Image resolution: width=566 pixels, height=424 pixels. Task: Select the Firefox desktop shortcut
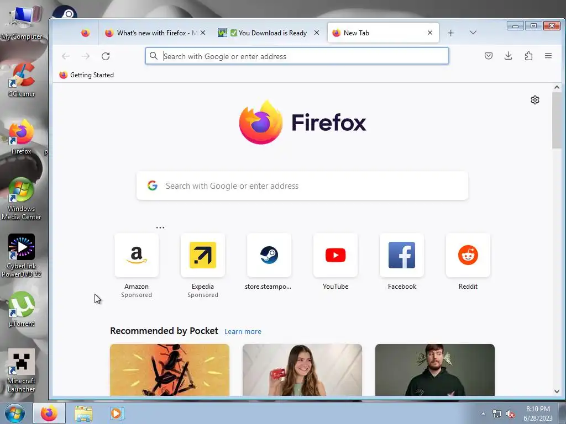pyautogui.click(x=22, y=137)
